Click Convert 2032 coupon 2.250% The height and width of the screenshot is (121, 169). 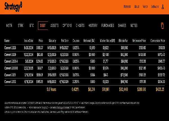tap(76, 82)
